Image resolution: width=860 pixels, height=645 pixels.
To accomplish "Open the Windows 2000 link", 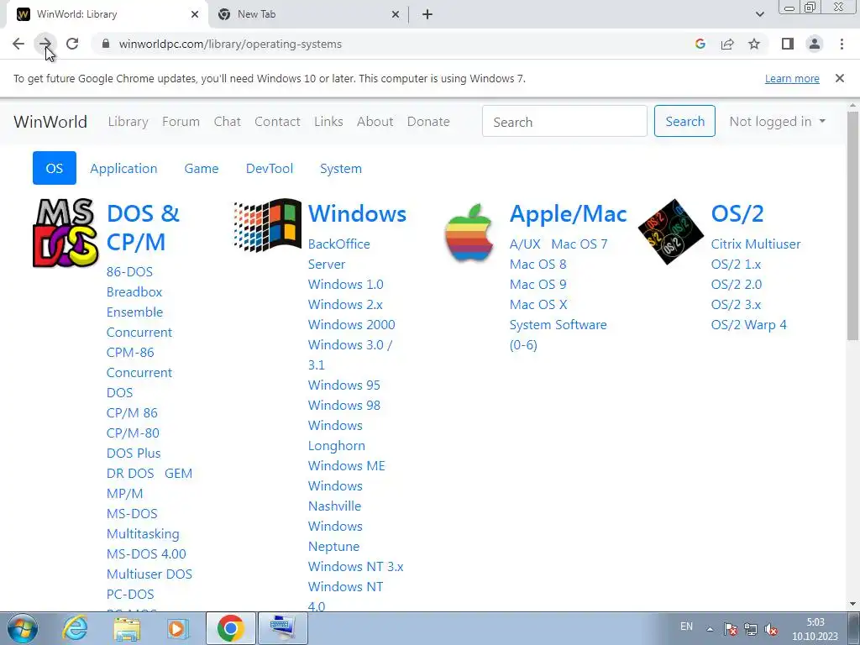I will click(x=351, y=325).
